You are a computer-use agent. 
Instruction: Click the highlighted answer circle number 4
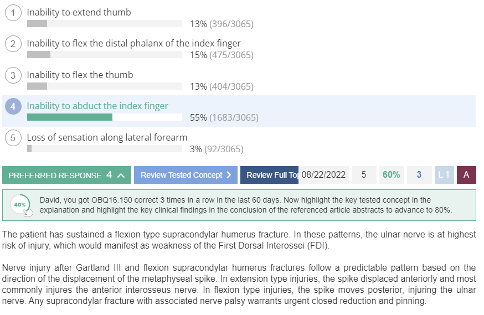tap(13, 106)
